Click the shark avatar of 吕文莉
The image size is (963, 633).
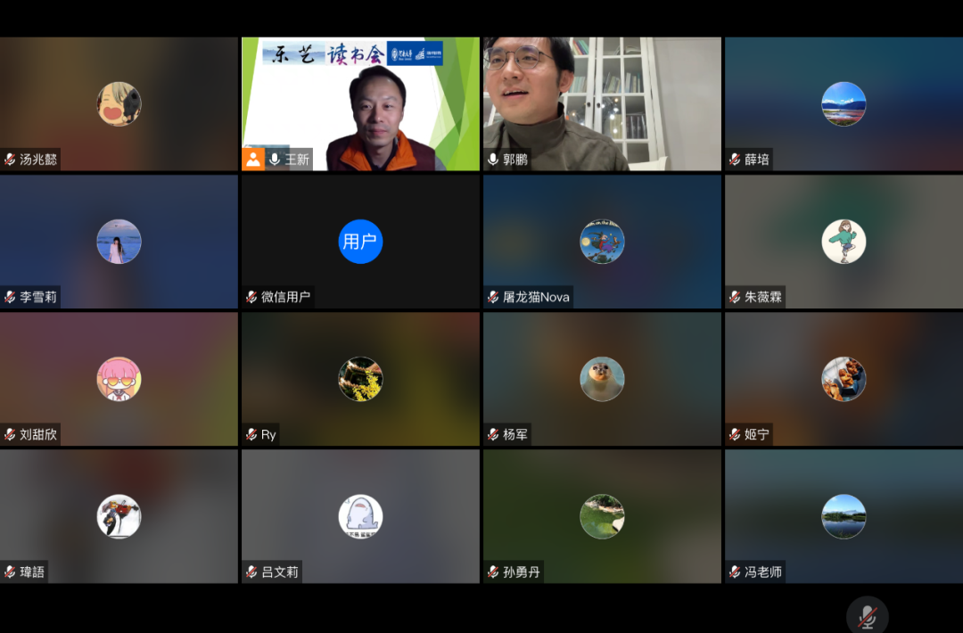tap(360, 516)
